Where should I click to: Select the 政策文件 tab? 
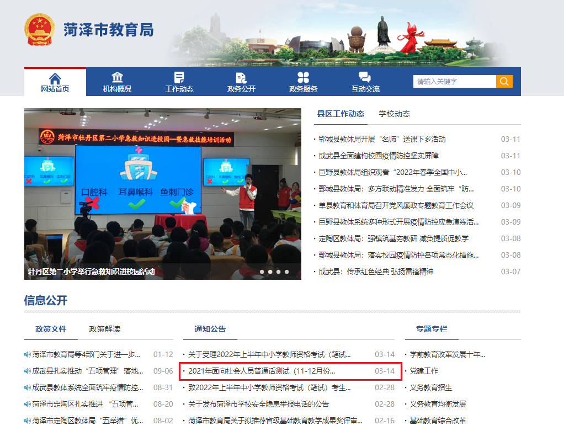(51, 329)
